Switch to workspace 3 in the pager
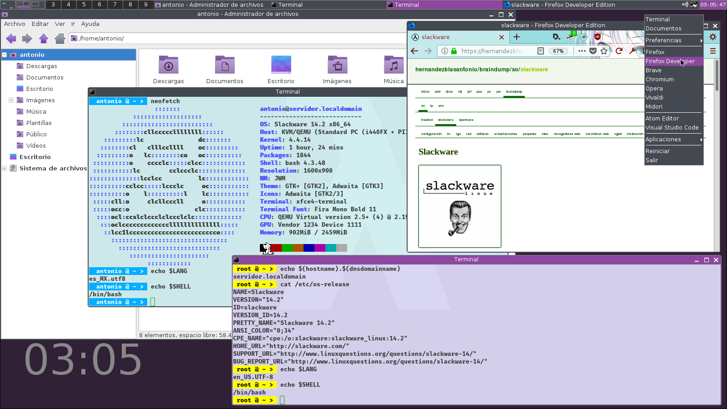Viewport: 727px width, 409px height. [53, 5]
